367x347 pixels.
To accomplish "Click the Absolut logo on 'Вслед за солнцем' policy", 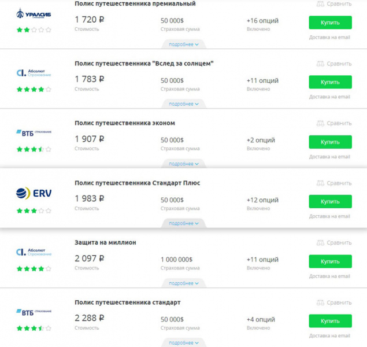I will point(34,73).
